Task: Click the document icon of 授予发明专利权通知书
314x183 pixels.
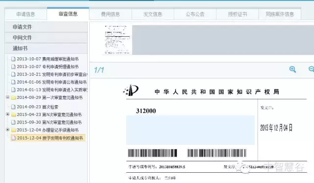Action: tap(14, 138)
